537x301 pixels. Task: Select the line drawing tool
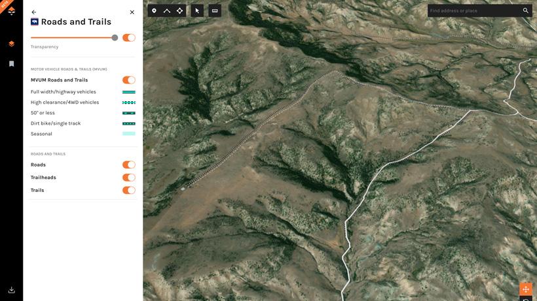166,10
